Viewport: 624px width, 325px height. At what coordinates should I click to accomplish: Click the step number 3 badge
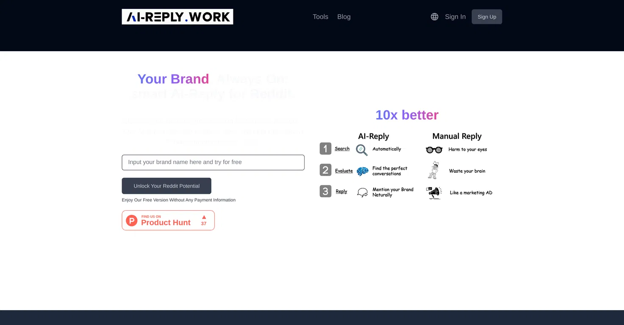click(325, 191)
